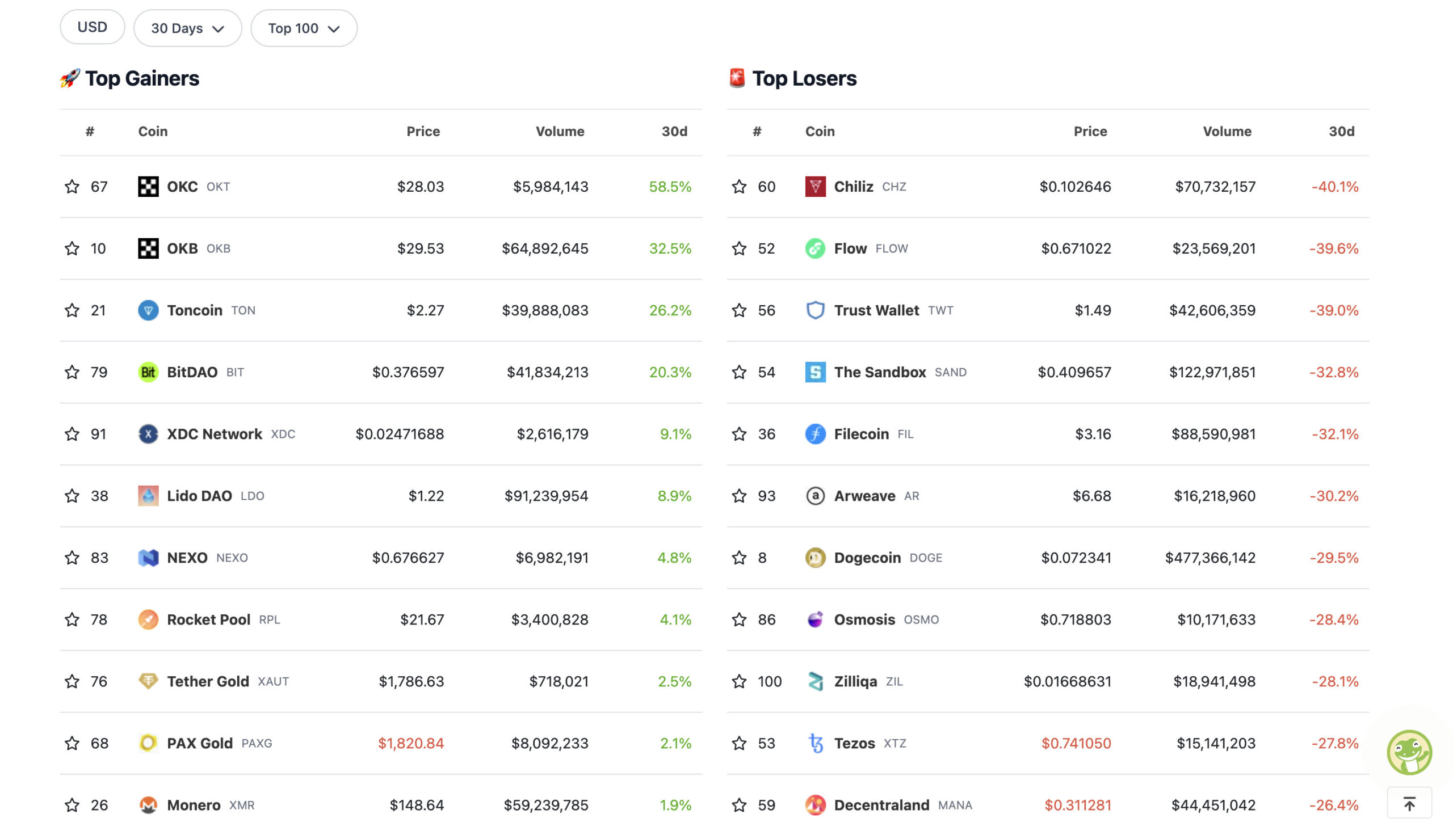The height and width of the screenshot is (835, 1453).
Task: Click the Tether Gold coin icon
Action: tap(148, 681)
